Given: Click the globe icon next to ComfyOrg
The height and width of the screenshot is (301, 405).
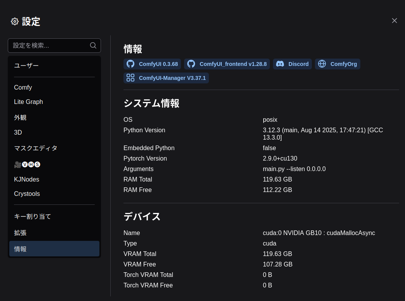Looking at the screenshot, I should [322, 64].
